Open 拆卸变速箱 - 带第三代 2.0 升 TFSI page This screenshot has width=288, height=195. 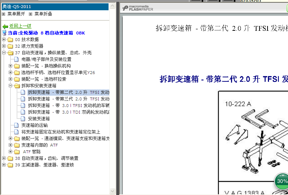point(68,99)
